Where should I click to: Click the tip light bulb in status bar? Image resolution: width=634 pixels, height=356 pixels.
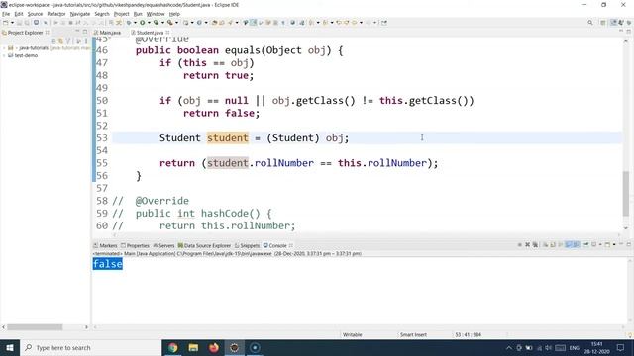(630, 335)
